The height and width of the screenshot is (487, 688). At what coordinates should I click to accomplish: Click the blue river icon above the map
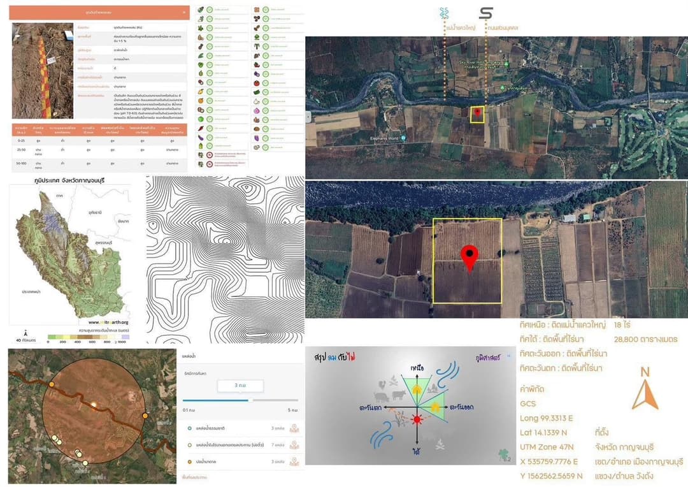(444, 13)
